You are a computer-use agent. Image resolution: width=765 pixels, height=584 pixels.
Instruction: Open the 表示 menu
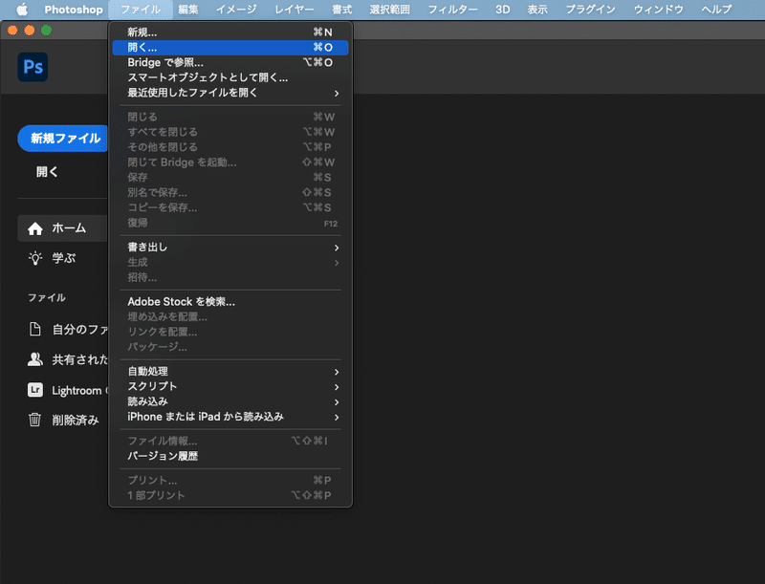537,10
